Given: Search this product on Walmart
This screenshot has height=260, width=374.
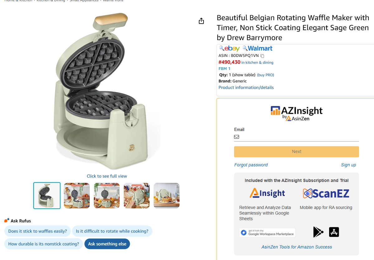Looking at the screenshot, I should pos(258,49).
